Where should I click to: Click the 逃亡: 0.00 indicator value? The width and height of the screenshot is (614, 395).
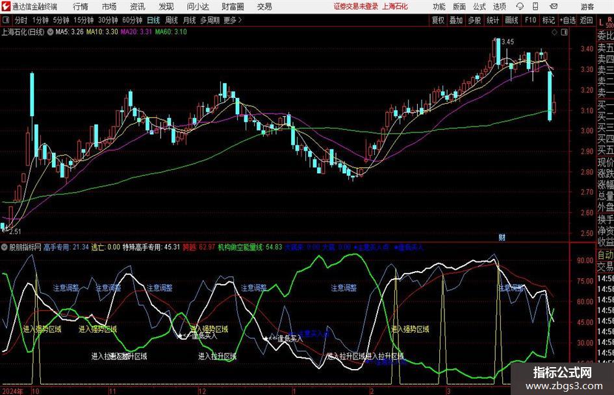point(106,247)
